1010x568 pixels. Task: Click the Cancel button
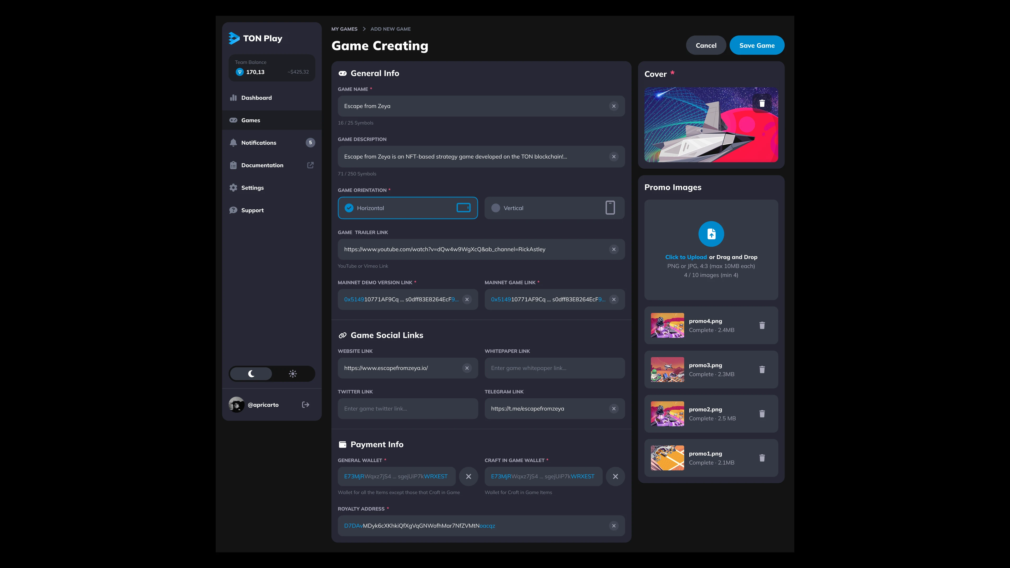tap(706, 45)
